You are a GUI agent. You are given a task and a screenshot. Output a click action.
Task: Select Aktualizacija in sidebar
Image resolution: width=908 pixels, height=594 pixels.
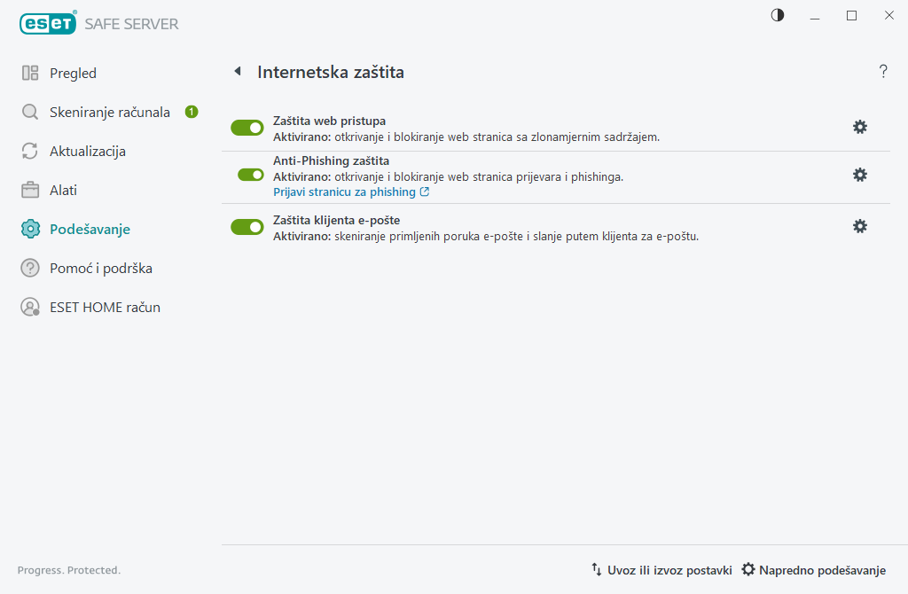click(87, 152)
